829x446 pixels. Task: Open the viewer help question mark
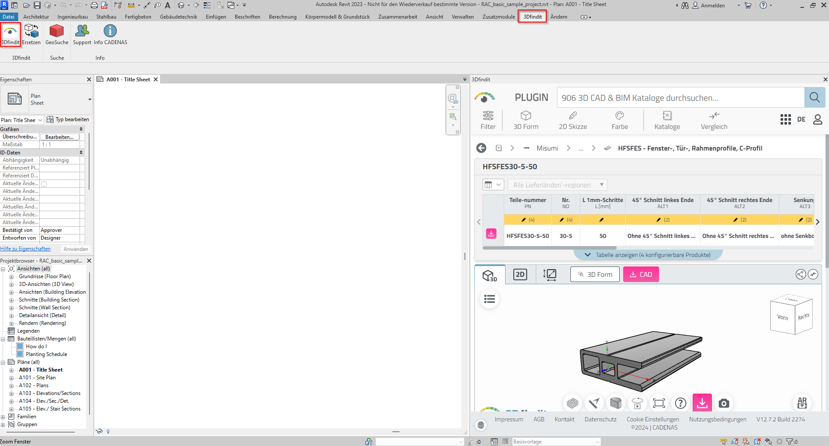pos(680,403)
